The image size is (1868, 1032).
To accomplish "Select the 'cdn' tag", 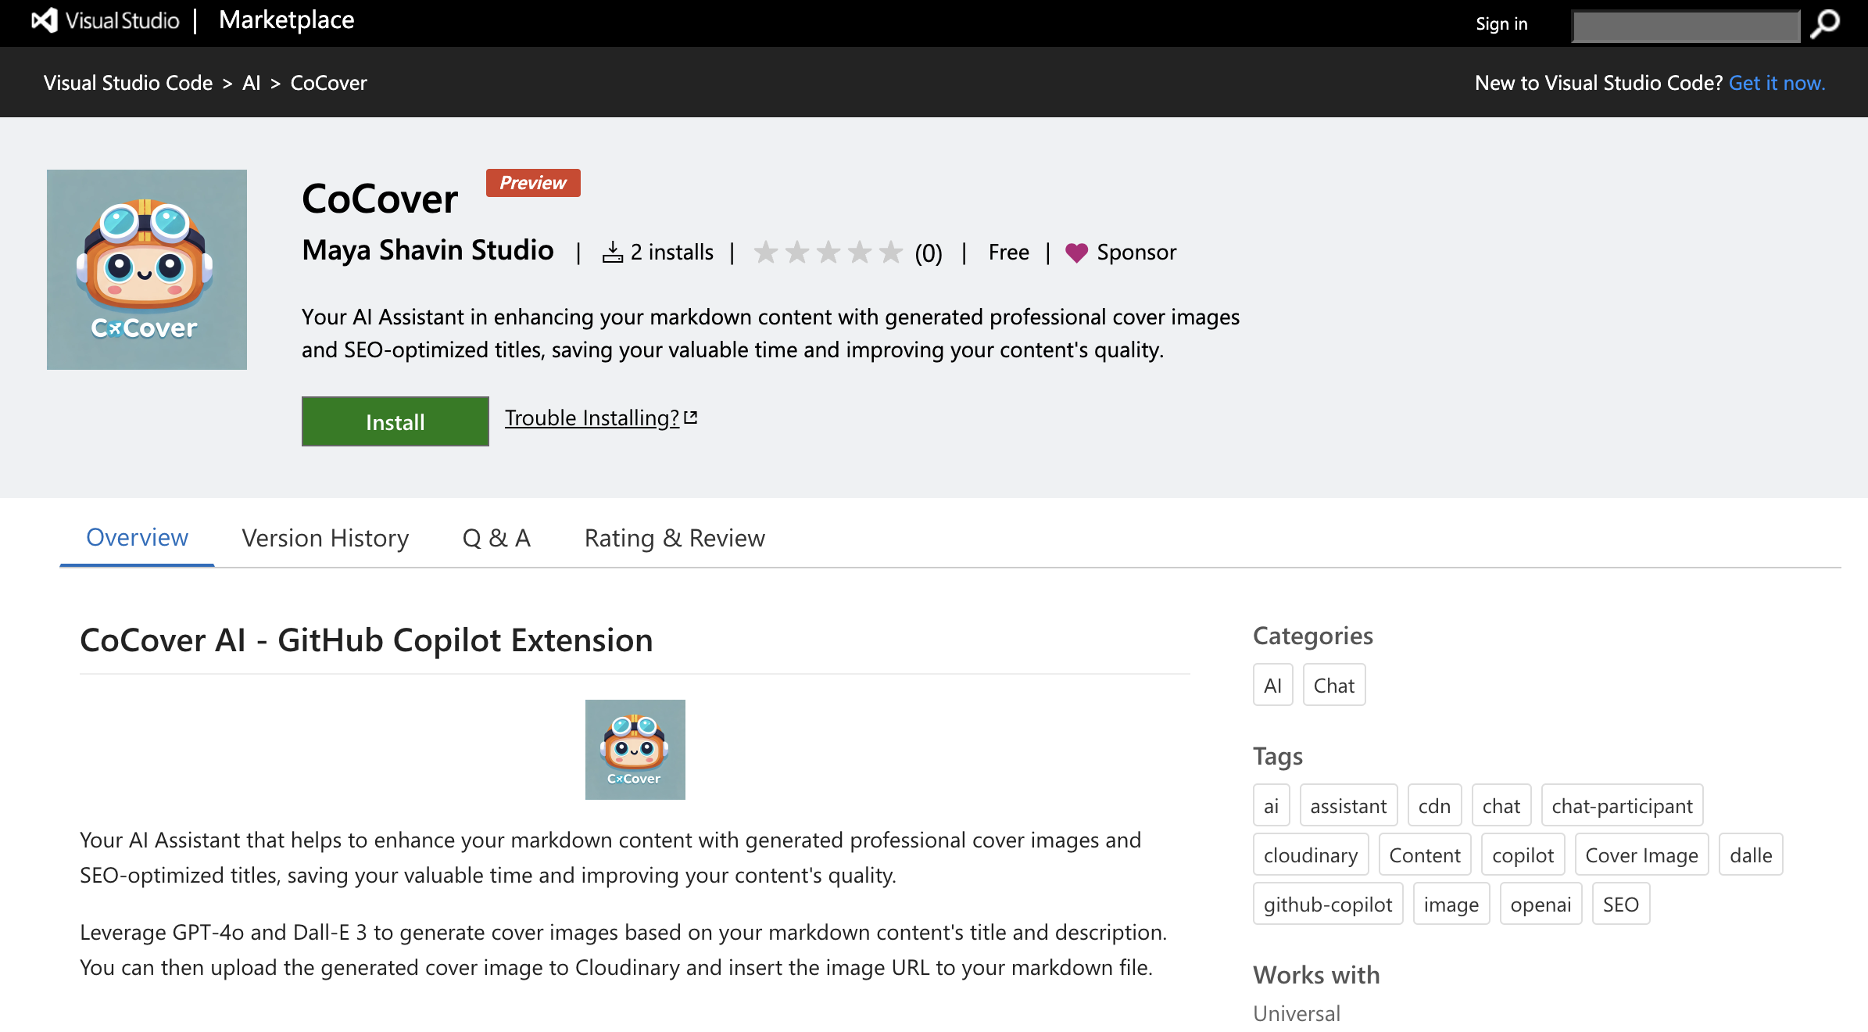I will pos(1435,805).
